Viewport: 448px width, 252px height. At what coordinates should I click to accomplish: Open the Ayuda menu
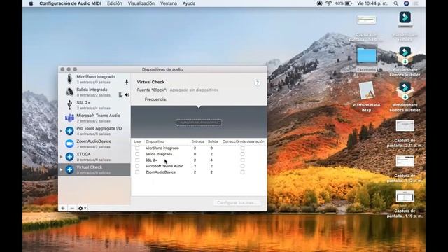(189, 3)
